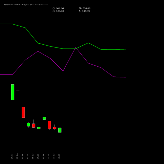Click the low value L: 543.70
Viewport: 164px width, 164px height.
[x=84, y=11]
